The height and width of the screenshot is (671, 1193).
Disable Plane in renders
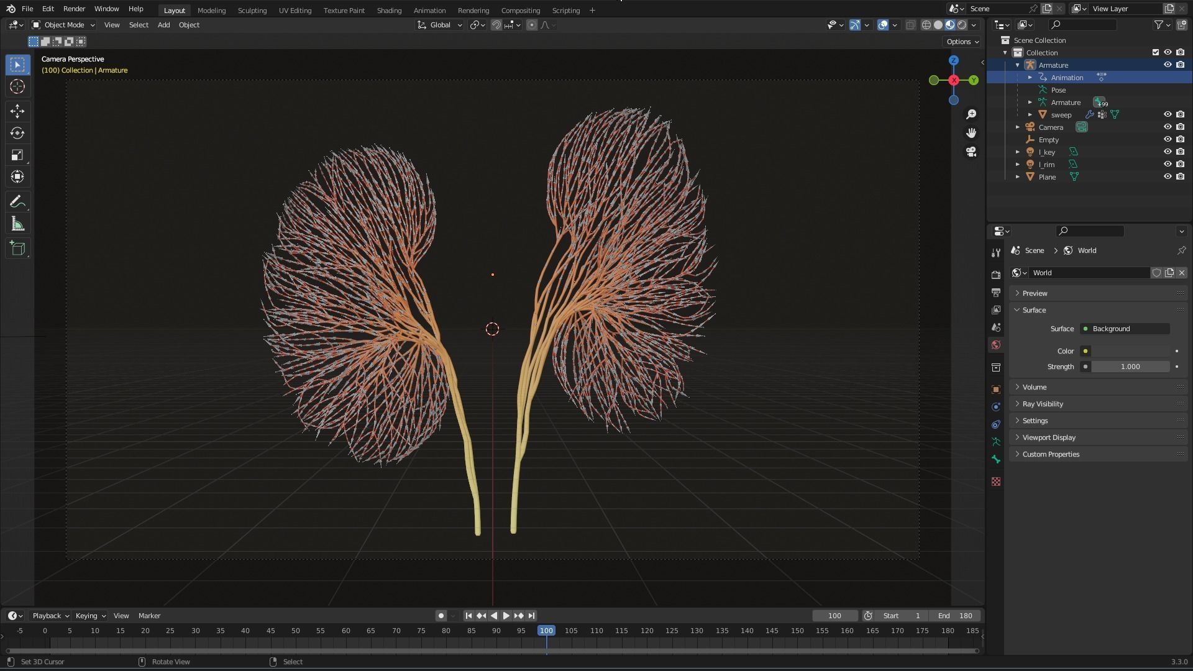(1181, 176)
